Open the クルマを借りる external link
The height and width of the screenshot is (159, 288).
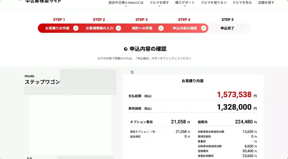[213, 3]
